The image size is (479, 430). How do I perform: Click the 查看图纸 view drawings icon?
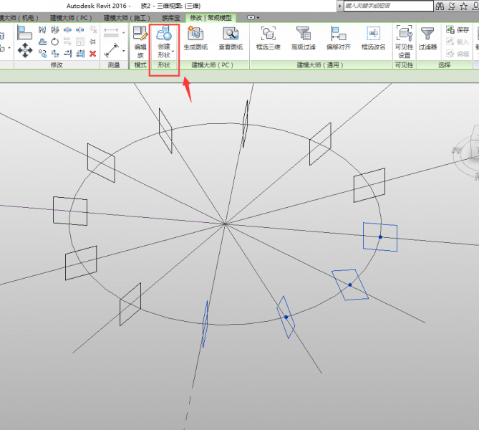[x=231, y=39]
